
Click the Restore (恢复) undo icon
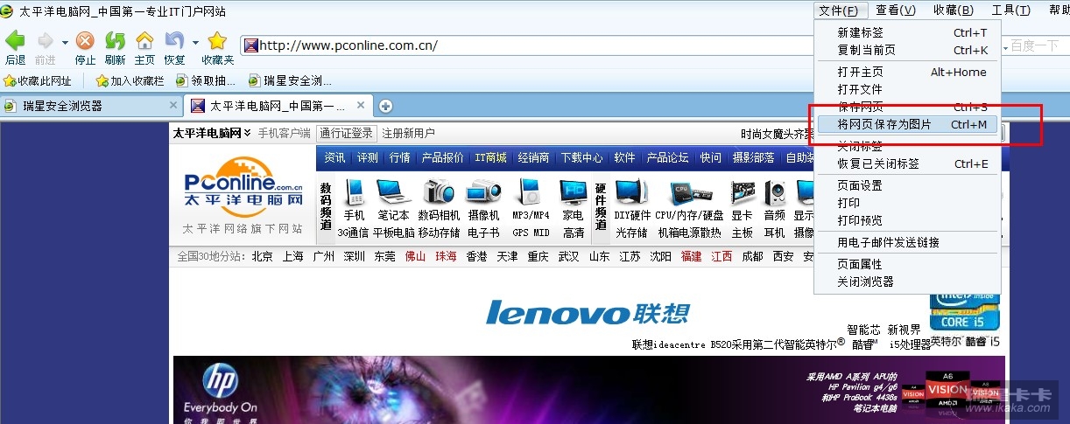pos(174,41)
